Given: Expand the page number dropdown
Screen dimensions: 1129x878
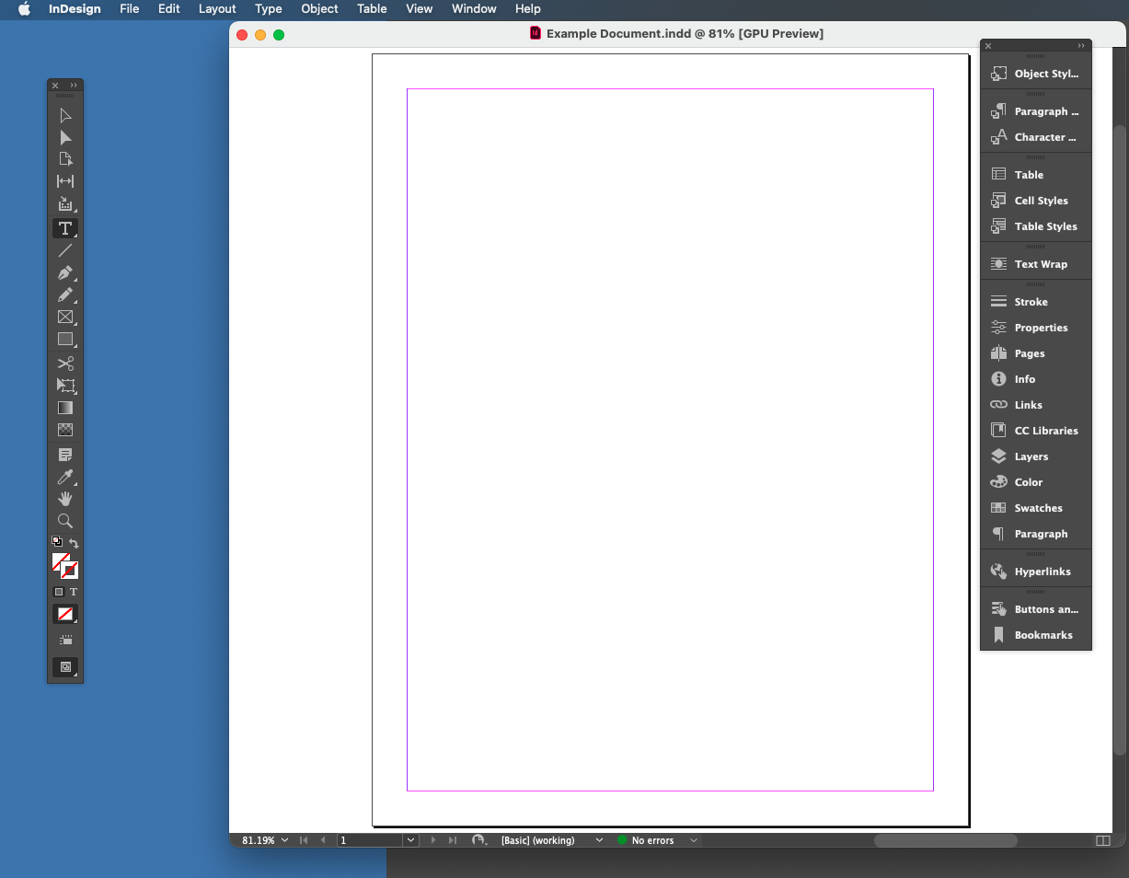Looking at the screenshot, I should pyautogui.click(x=410, y=840).
